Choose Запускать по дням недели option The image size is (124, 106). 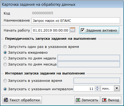coord(5,58)
